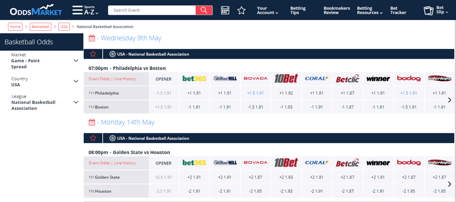Click William Hill logo in Philadelphia vs Boston table

coord(225,78)
